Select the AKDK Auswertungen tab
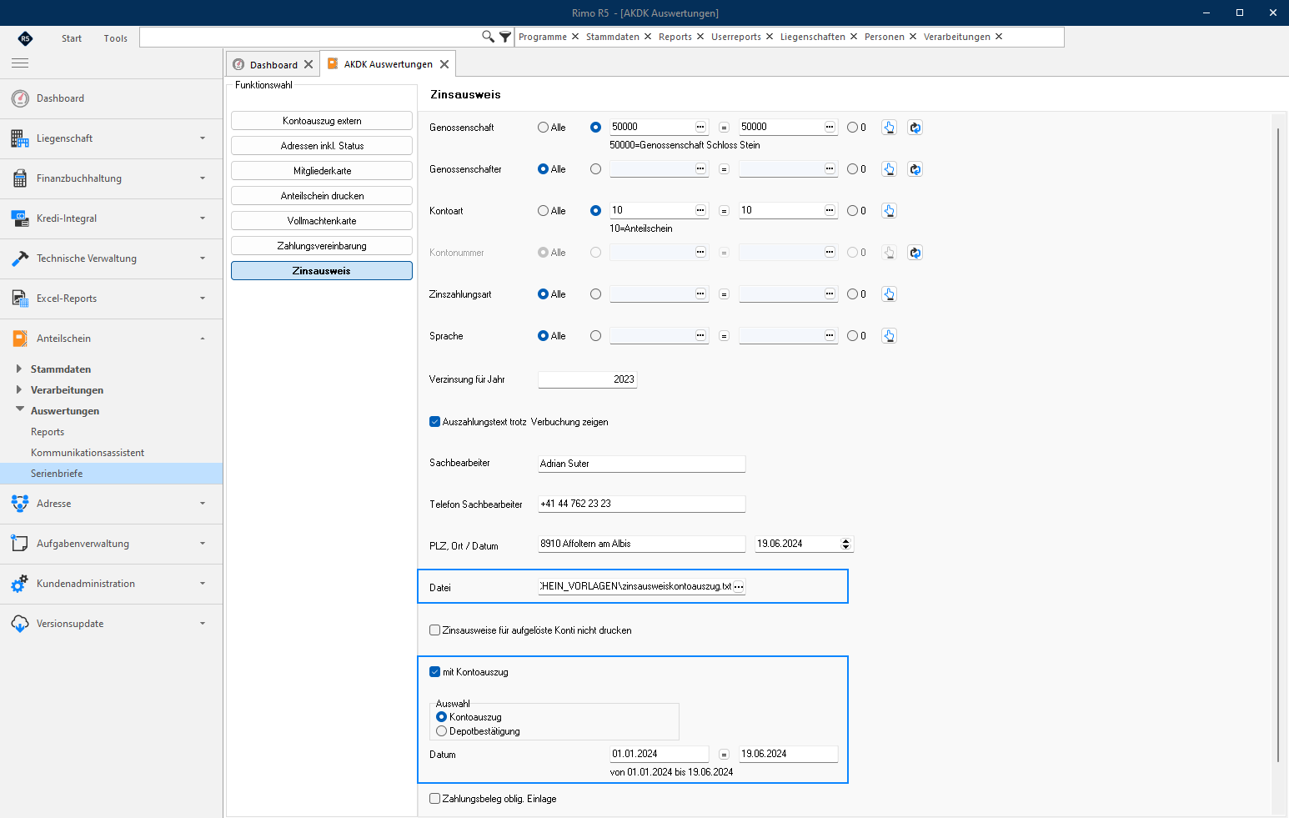The width and height of the screenshot is (1289, 818). click(x=389, y=64)
